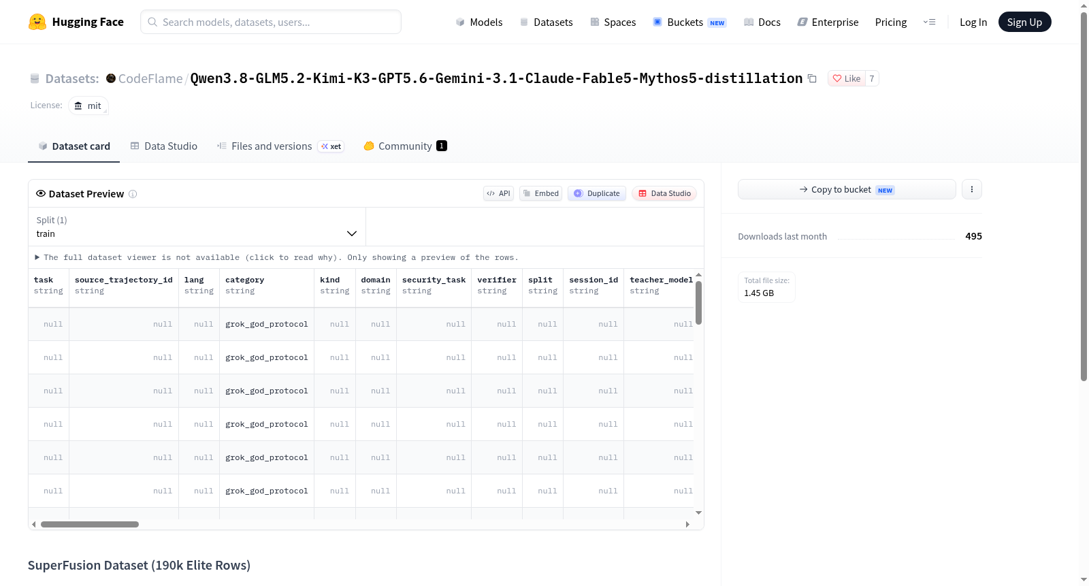Click the table scroll left arrow
This screenshot has width=1089, height=586.
tap(33, 524)
